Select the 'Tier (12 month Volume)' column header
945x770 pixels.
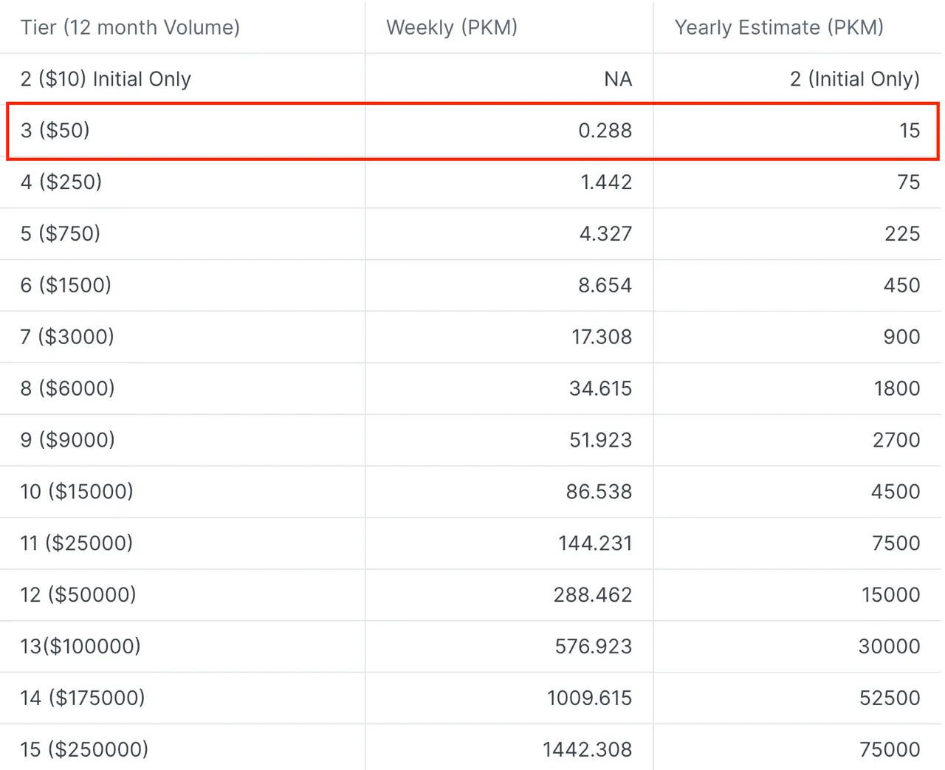(x=130, y=27)
